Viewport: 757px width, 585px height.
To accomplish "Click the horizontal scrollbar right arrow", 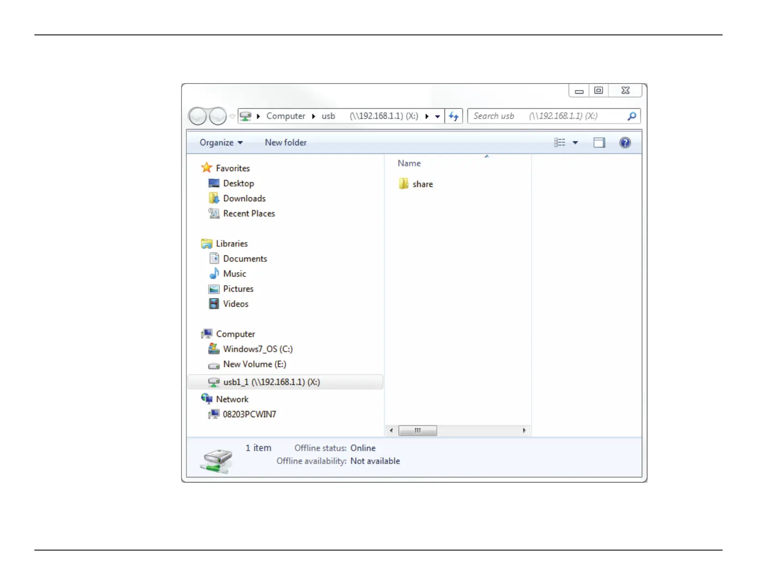I will [525, 431].
